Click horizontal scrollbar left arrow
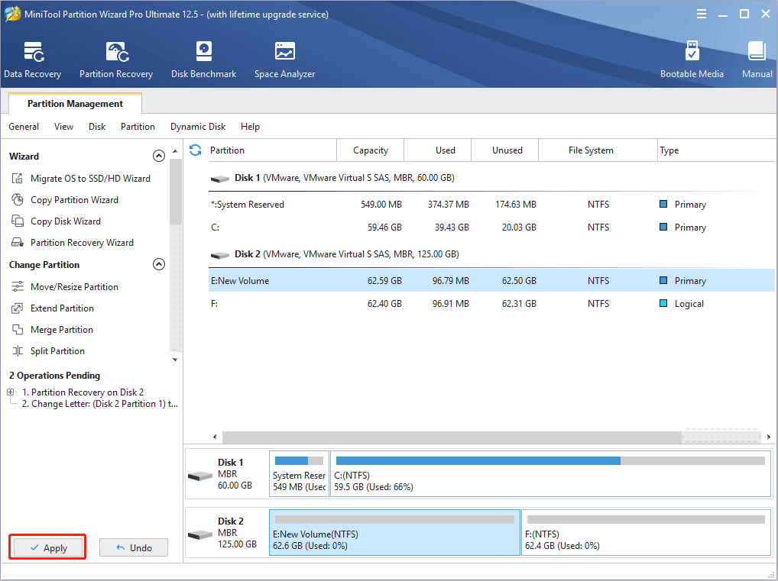Screen dimensions: 778x581 pos(215,437)
